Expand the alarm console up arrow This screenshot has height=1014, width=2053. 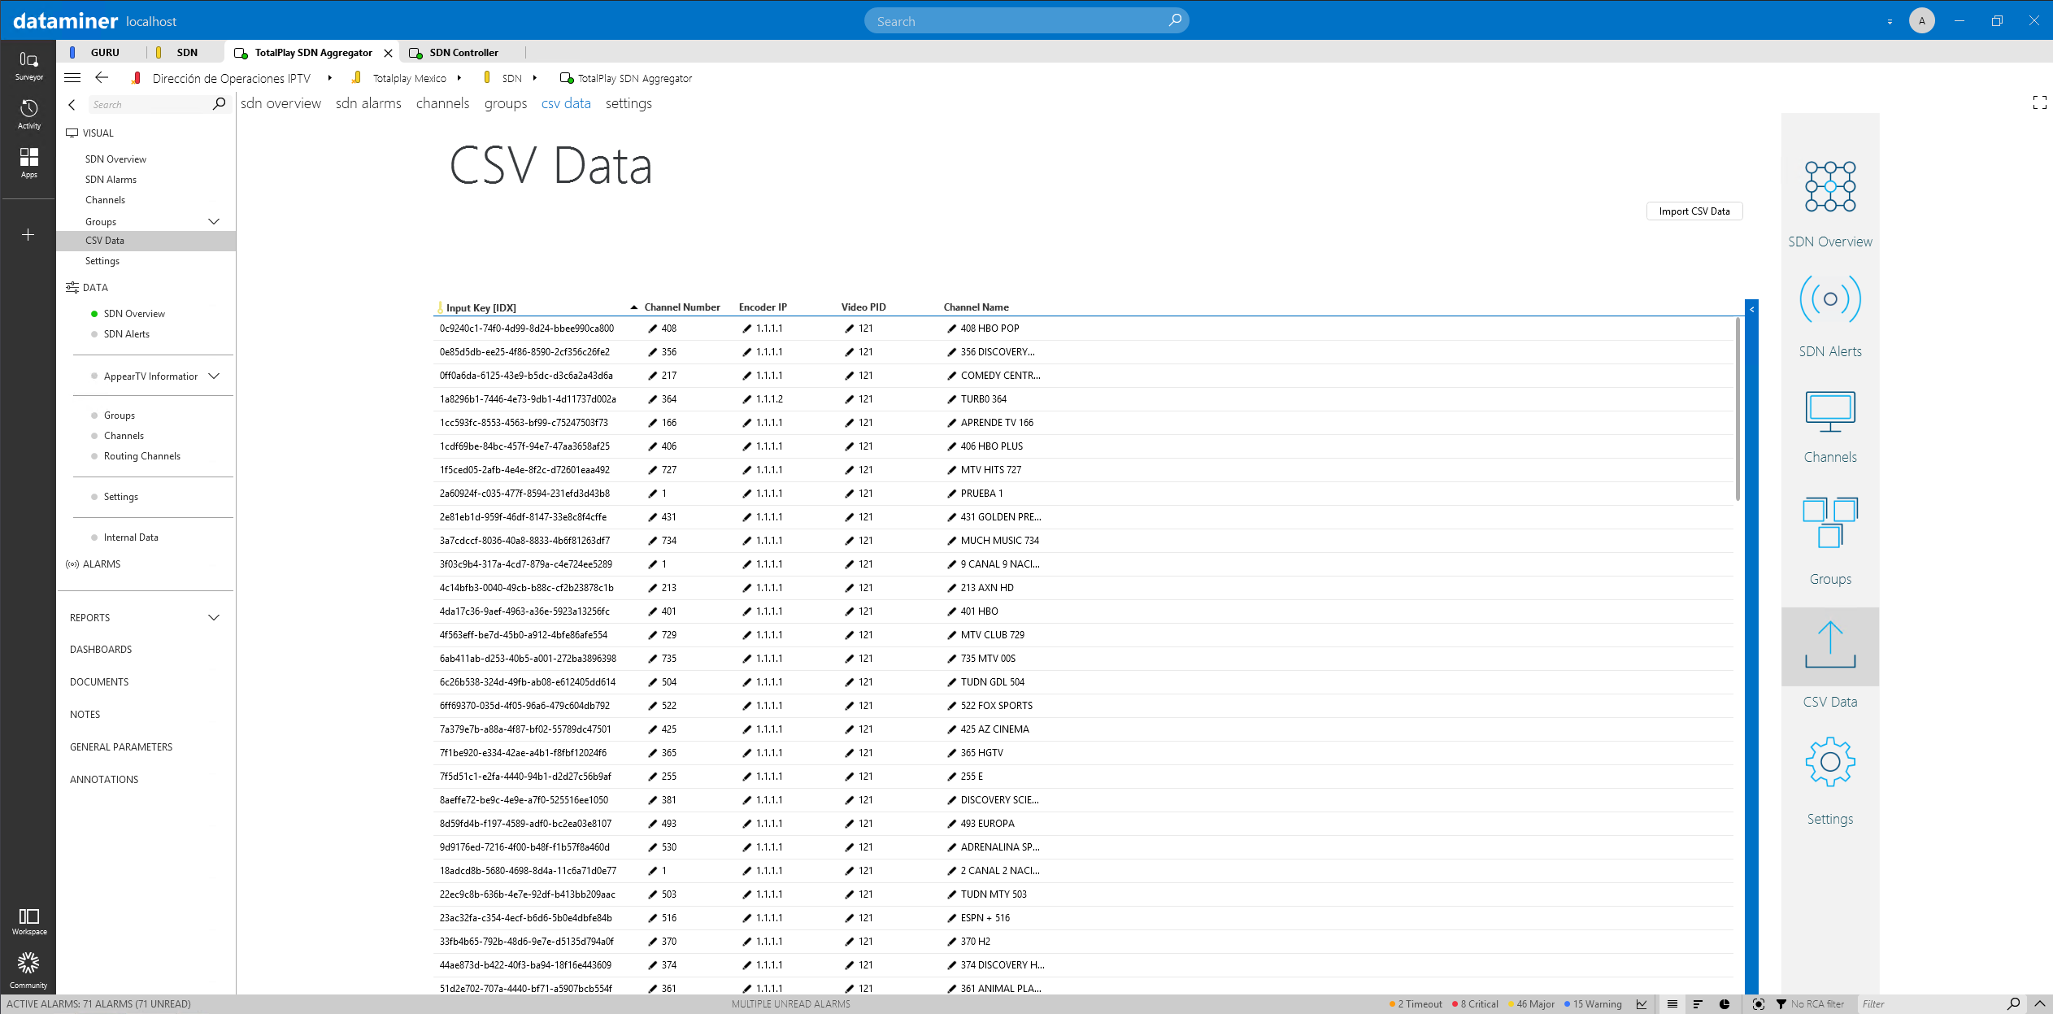[2039, 1004]
